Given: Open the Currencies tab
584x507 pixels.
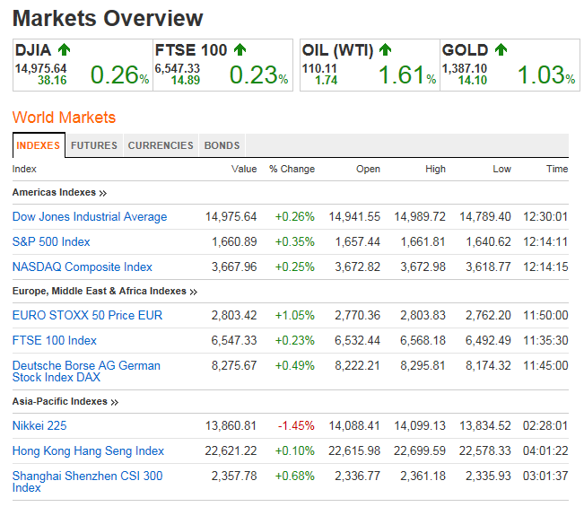Looking at the screenshot, I should pos(161,145).
